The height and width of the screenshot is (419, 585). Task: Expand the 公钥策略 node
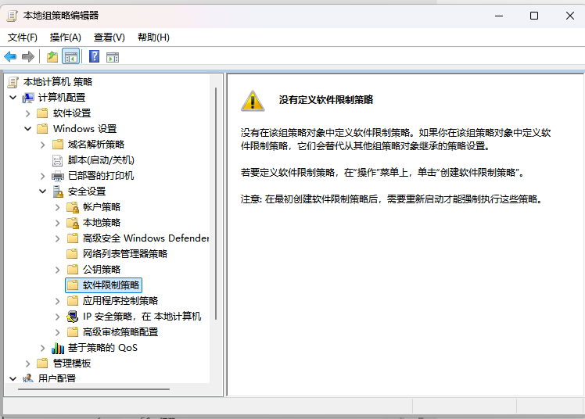pos(57,270)
